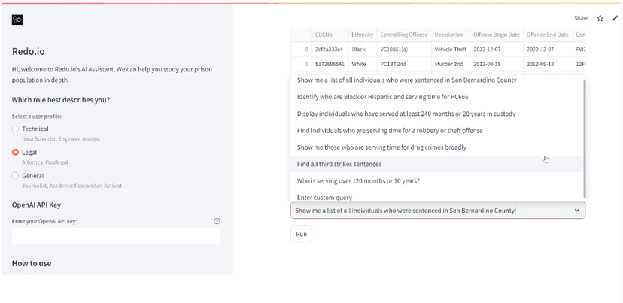Click the Redo.io logo icon
Screen dimensions: 623x303
[x=17, y=20]
